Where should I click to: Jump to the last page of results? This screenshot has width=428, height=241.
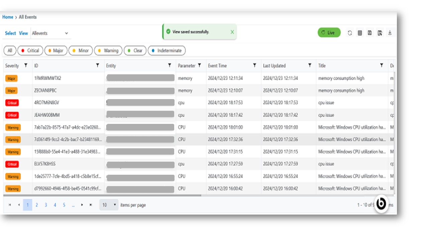pos(91,205)
